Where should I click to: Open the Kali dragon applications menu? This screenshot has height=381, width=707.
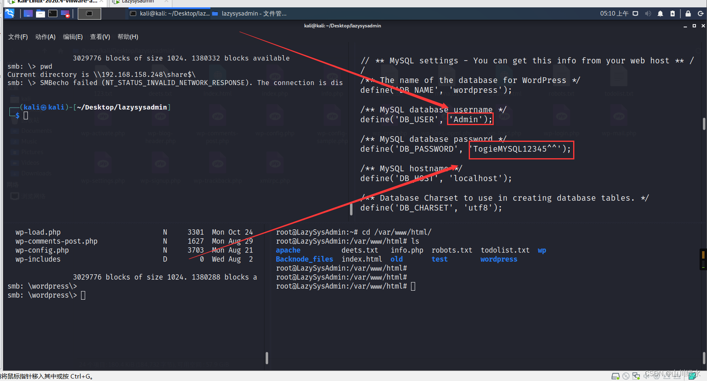coord(9,13)
